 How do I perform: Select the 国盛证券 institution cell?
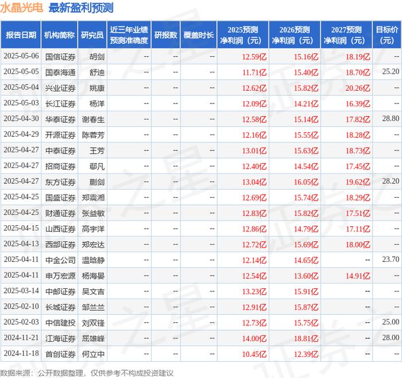point(60,198)
